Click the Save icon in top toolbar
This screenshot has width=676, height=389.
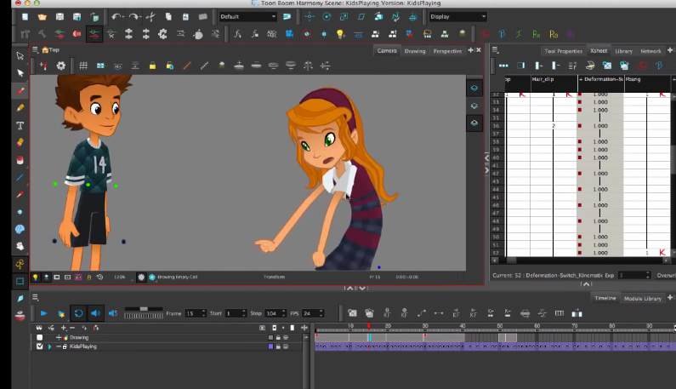point(60,16)
